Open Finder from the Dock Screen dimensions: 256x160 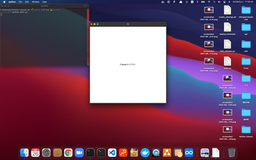(24, 153)
